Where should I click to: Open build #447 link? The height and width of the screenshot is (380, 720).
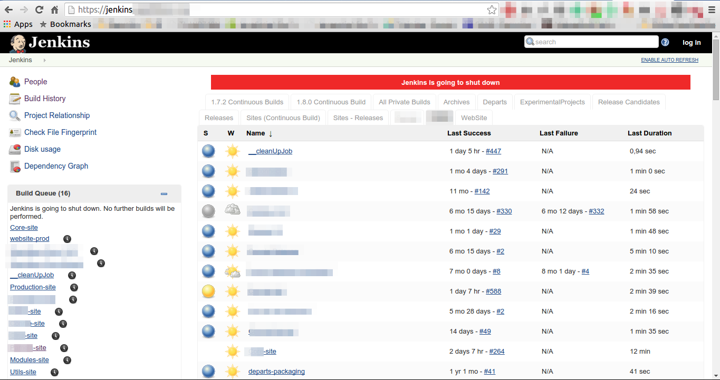(x=493, y=151)
